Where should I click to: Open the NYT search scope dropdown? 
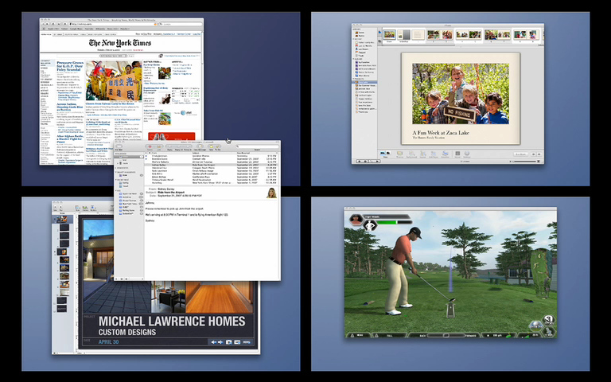coord(114,57)
